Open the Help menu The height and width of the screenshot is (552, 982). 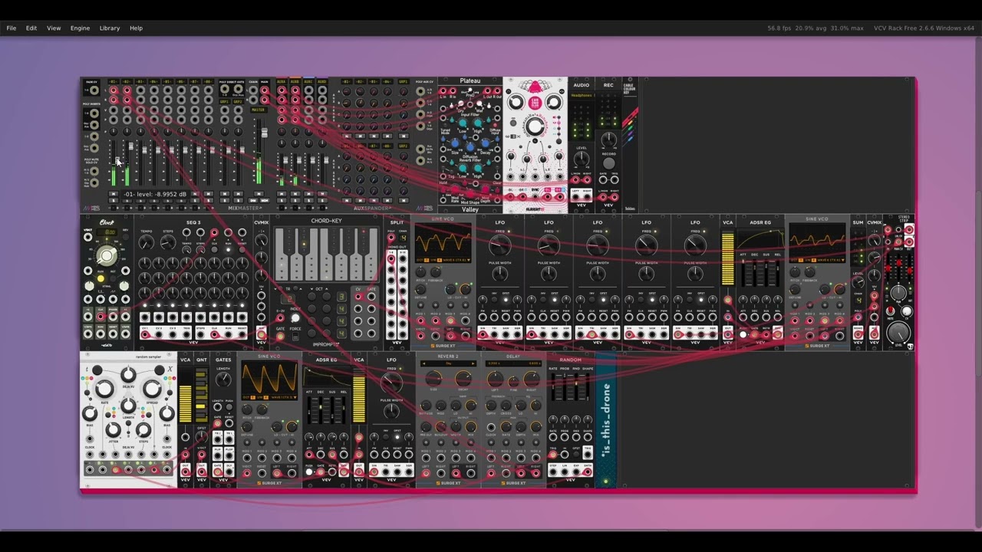(136, 28)
